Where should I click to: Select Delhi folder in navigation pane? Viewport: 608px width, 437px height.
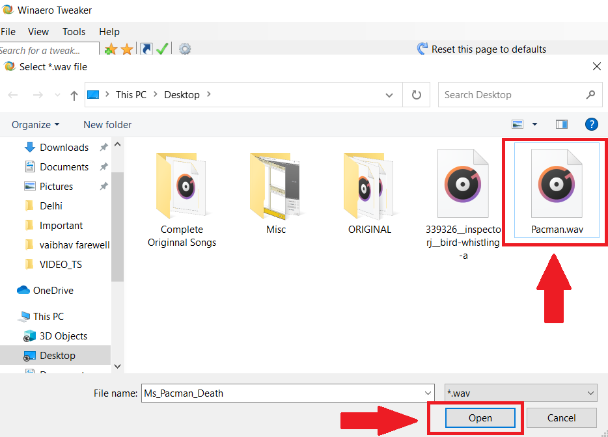coord(44,205)
